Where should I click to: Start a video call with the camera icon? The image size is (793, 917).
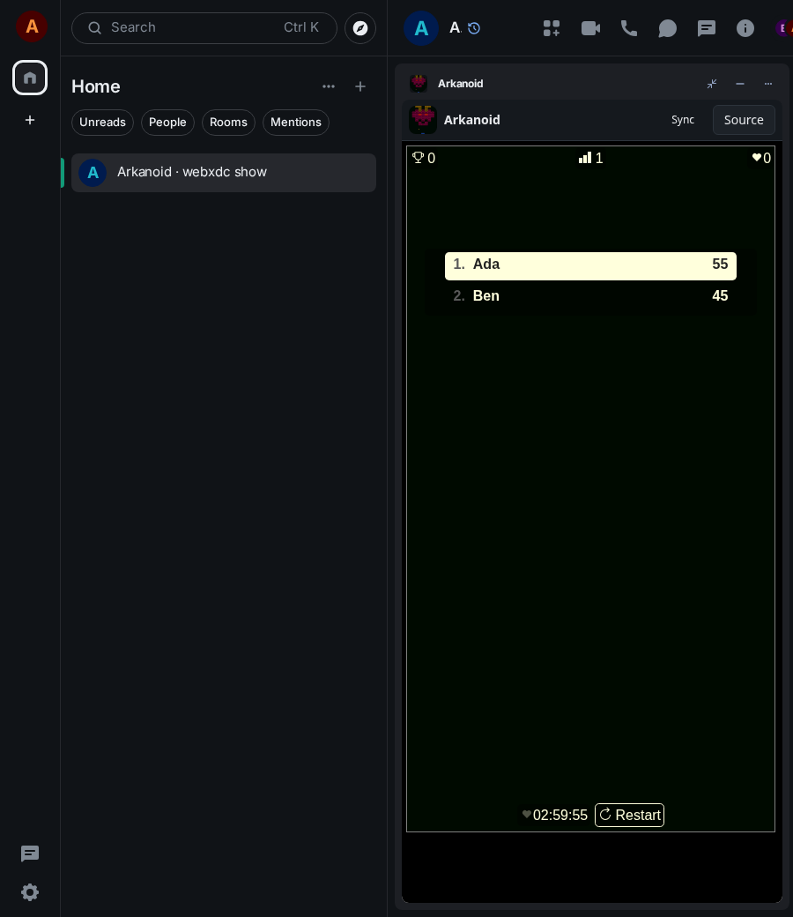click(590, 28)
